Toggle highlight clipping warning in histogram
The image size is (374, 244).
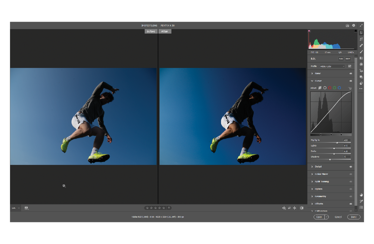point(356,31)
